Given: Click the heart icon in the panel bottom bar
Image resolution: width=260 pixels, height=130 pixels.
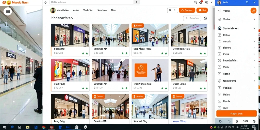Looking at the screenshot, I should tap(229, 121).
